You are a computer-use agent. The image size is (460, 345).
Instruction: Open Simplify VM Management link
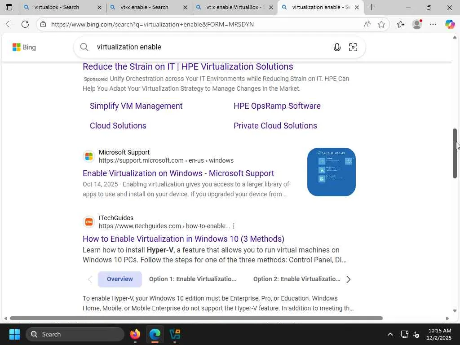(x=136, y=106)
